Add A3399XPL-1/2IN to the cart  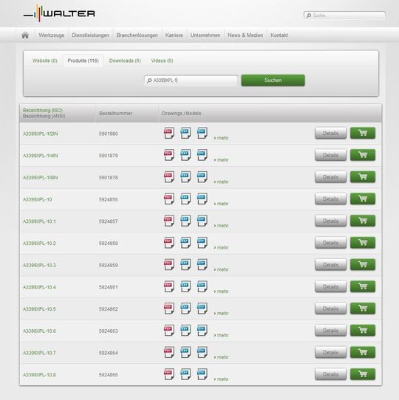[363, 133]
